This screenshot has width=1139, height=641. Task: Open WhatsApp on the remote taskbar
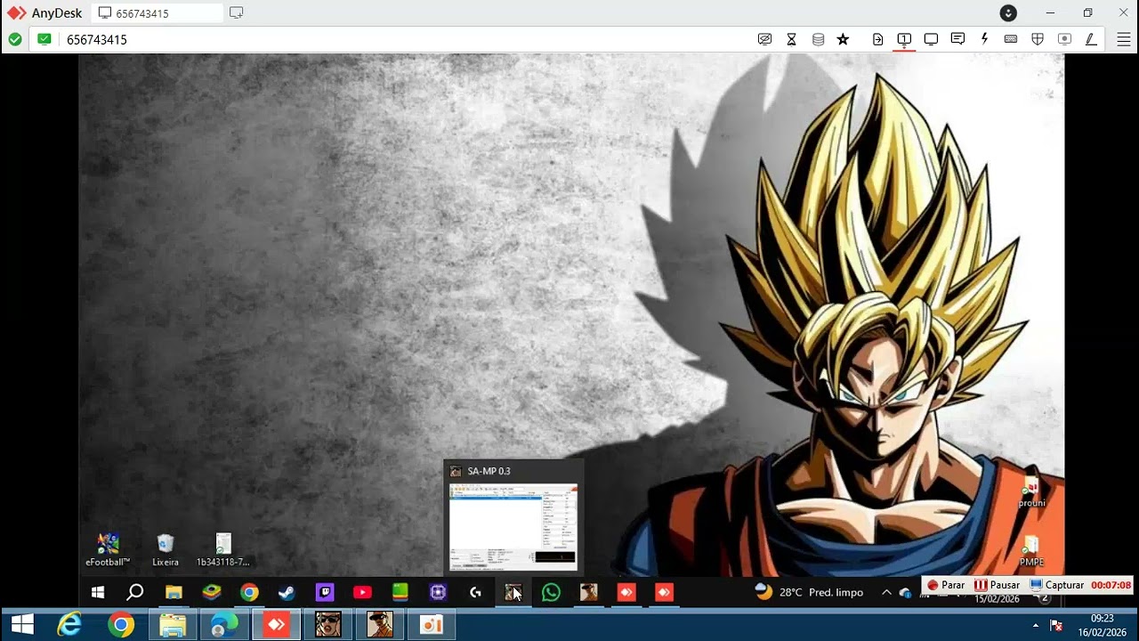tap(551, 592)
